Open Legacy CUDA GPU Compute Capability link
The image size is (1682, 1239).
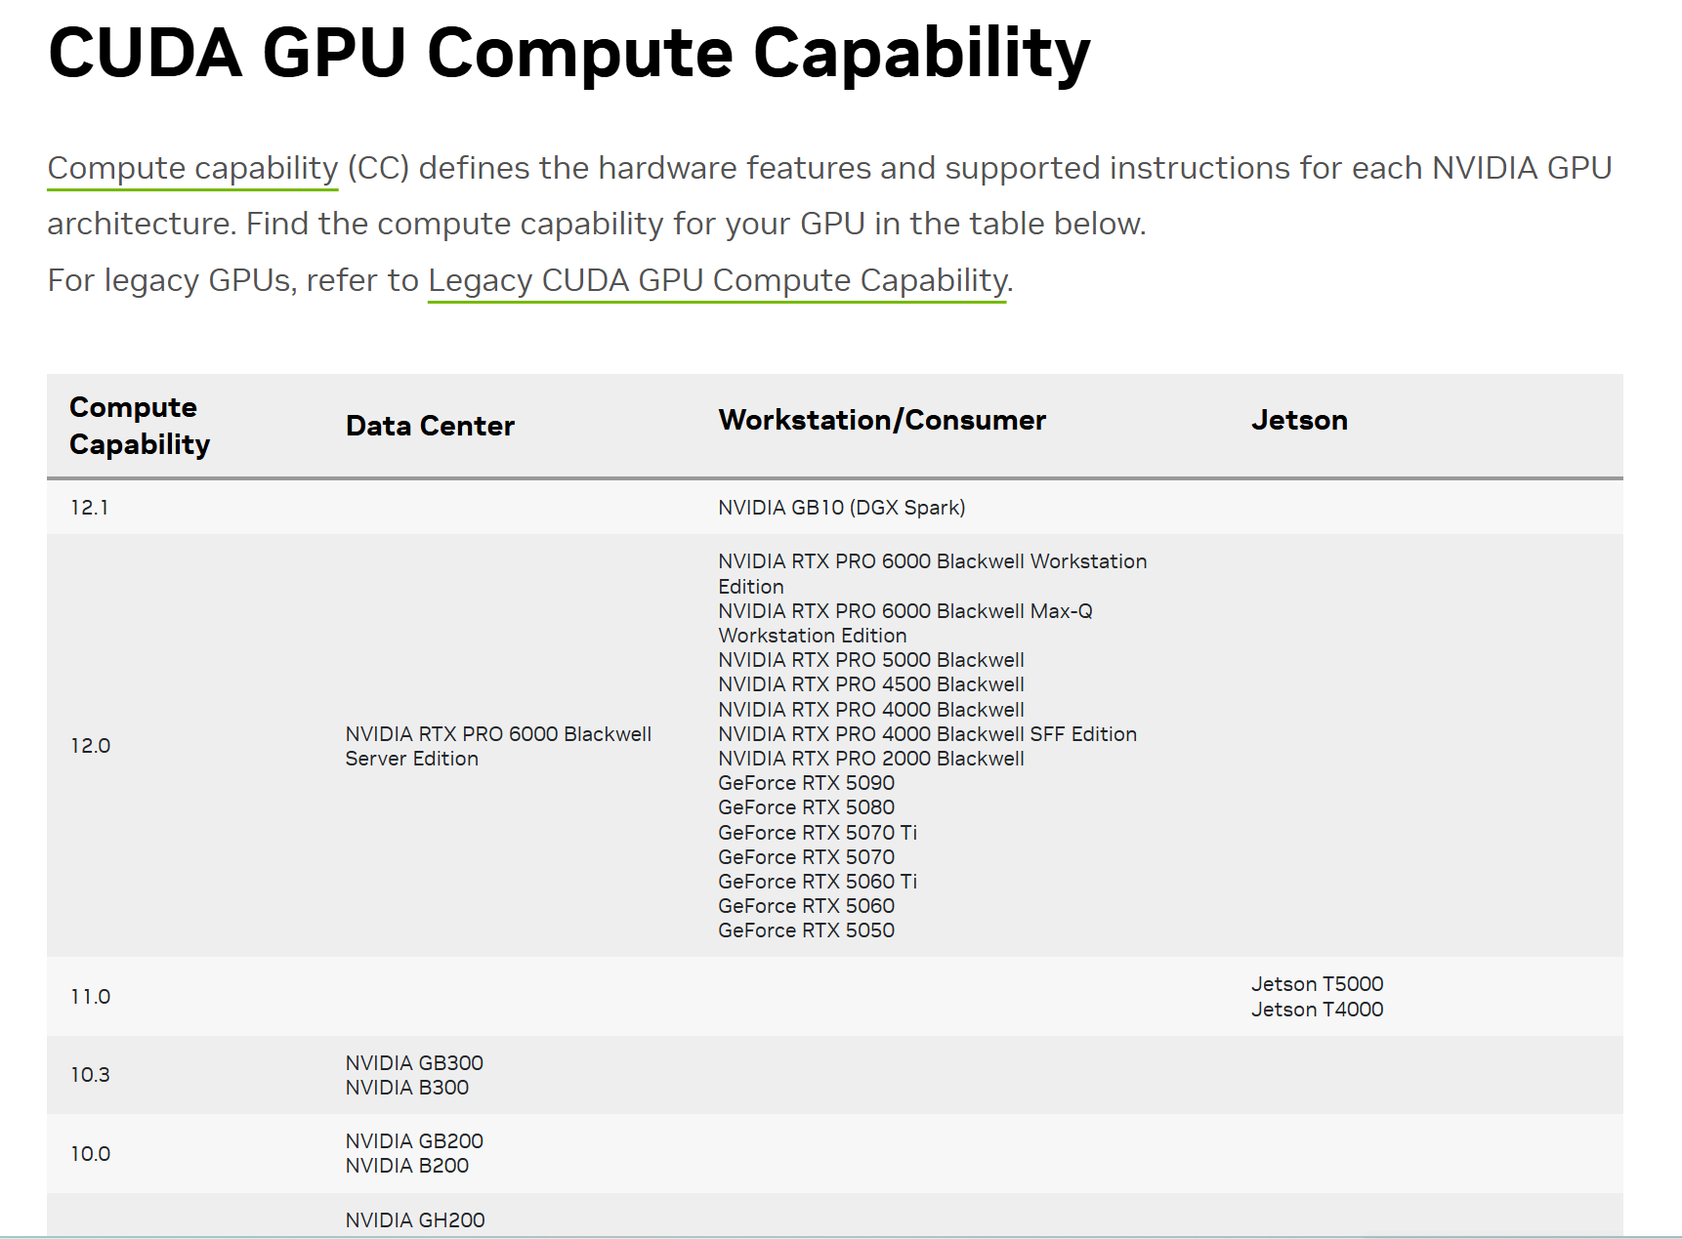pos(717,280)
